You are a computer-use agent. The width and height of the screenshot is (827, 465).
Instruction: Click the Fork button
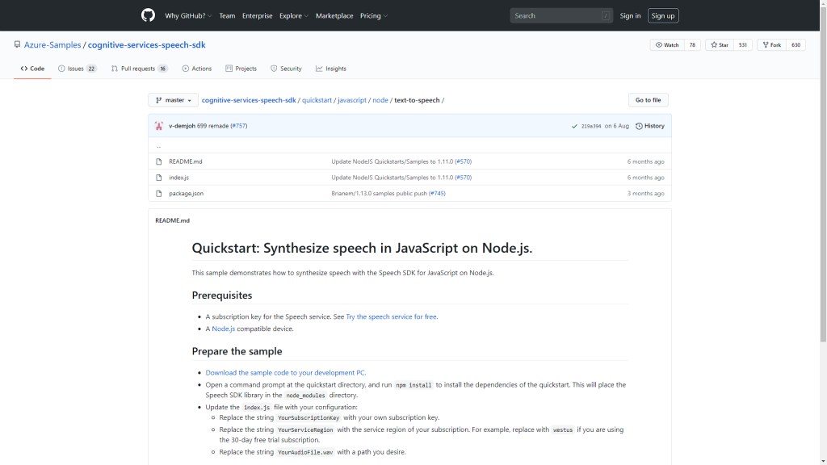(x=771, y=45)
